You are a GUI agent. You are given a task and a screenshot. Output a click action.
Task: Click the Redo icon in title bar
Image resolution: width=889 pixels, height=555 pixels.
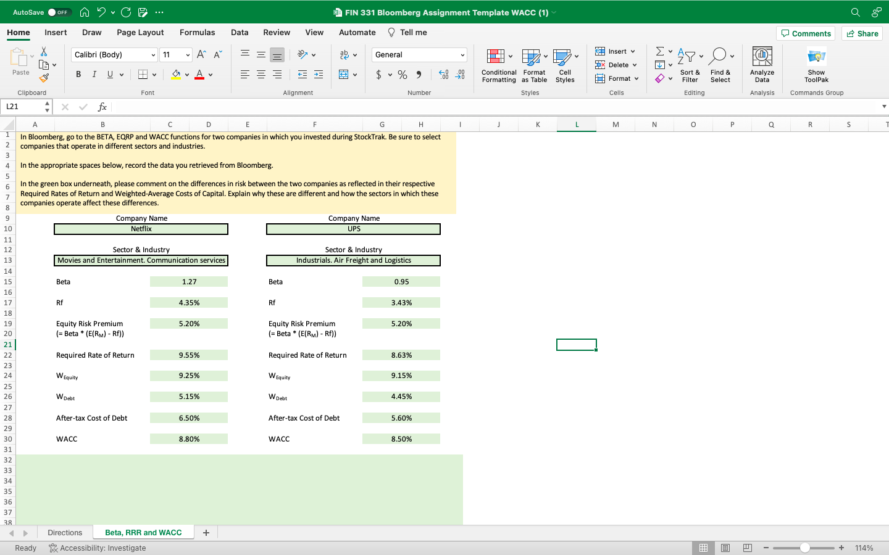coord(126,12)
